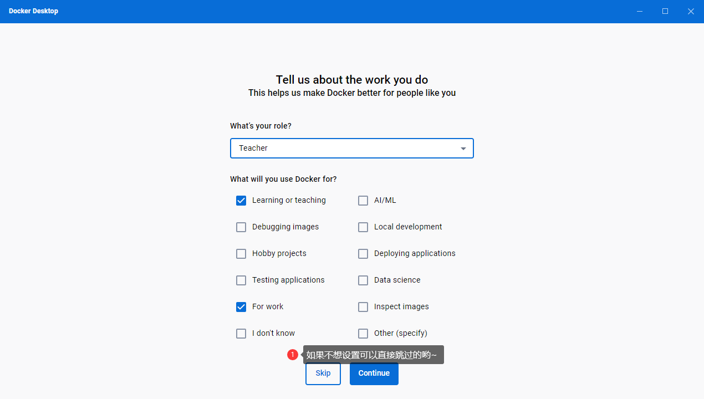This screenshot has width=704, height=399.
Task: Tick the Data science checkbox
Action: coord(363,280)
